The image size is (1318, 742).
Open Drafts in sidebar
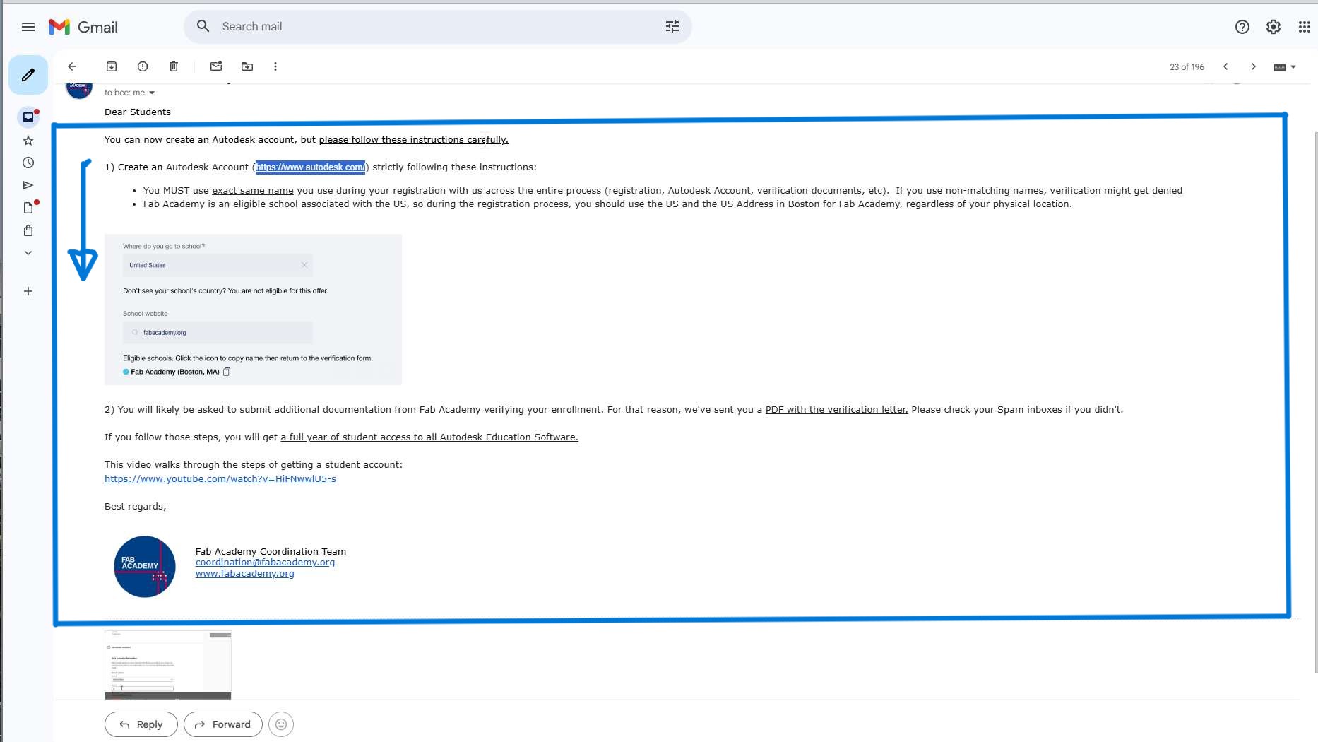coord(28,208)
